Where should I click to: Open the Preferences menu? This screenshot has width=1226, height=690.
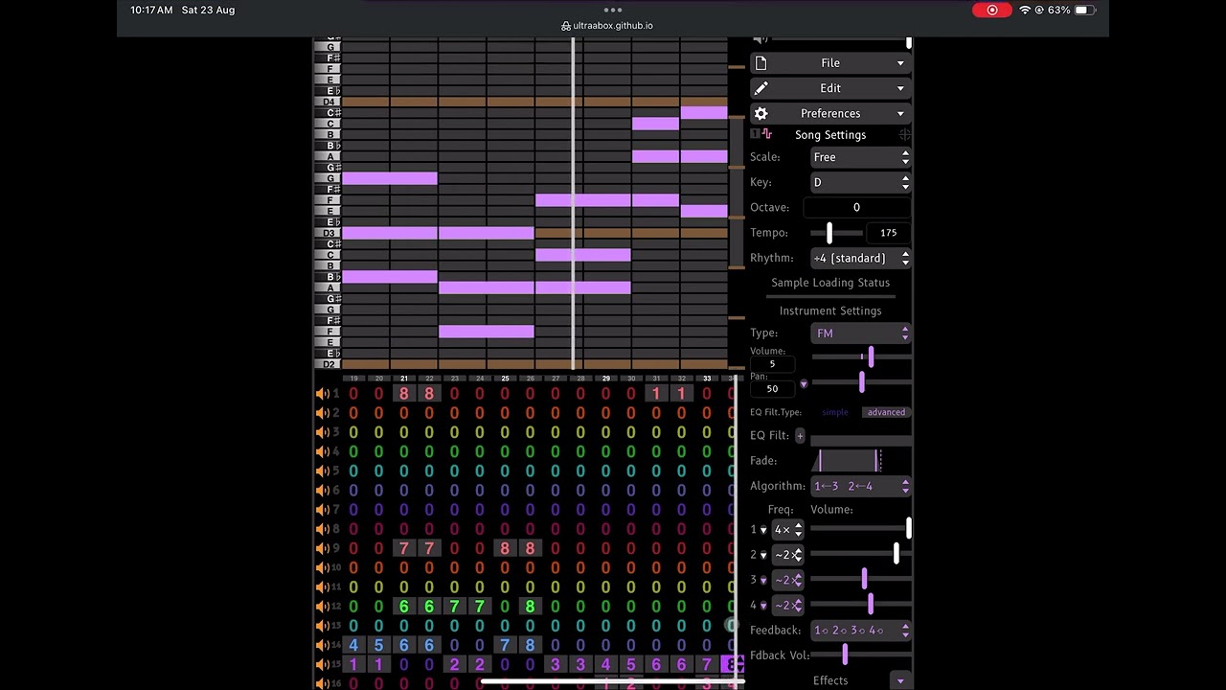coord(830,113)
